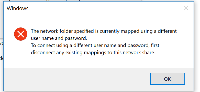This screenshot has height=92, width=200.
Task: Click the word different in the first line
Action: pyautogui.click(x=167, y=31)
